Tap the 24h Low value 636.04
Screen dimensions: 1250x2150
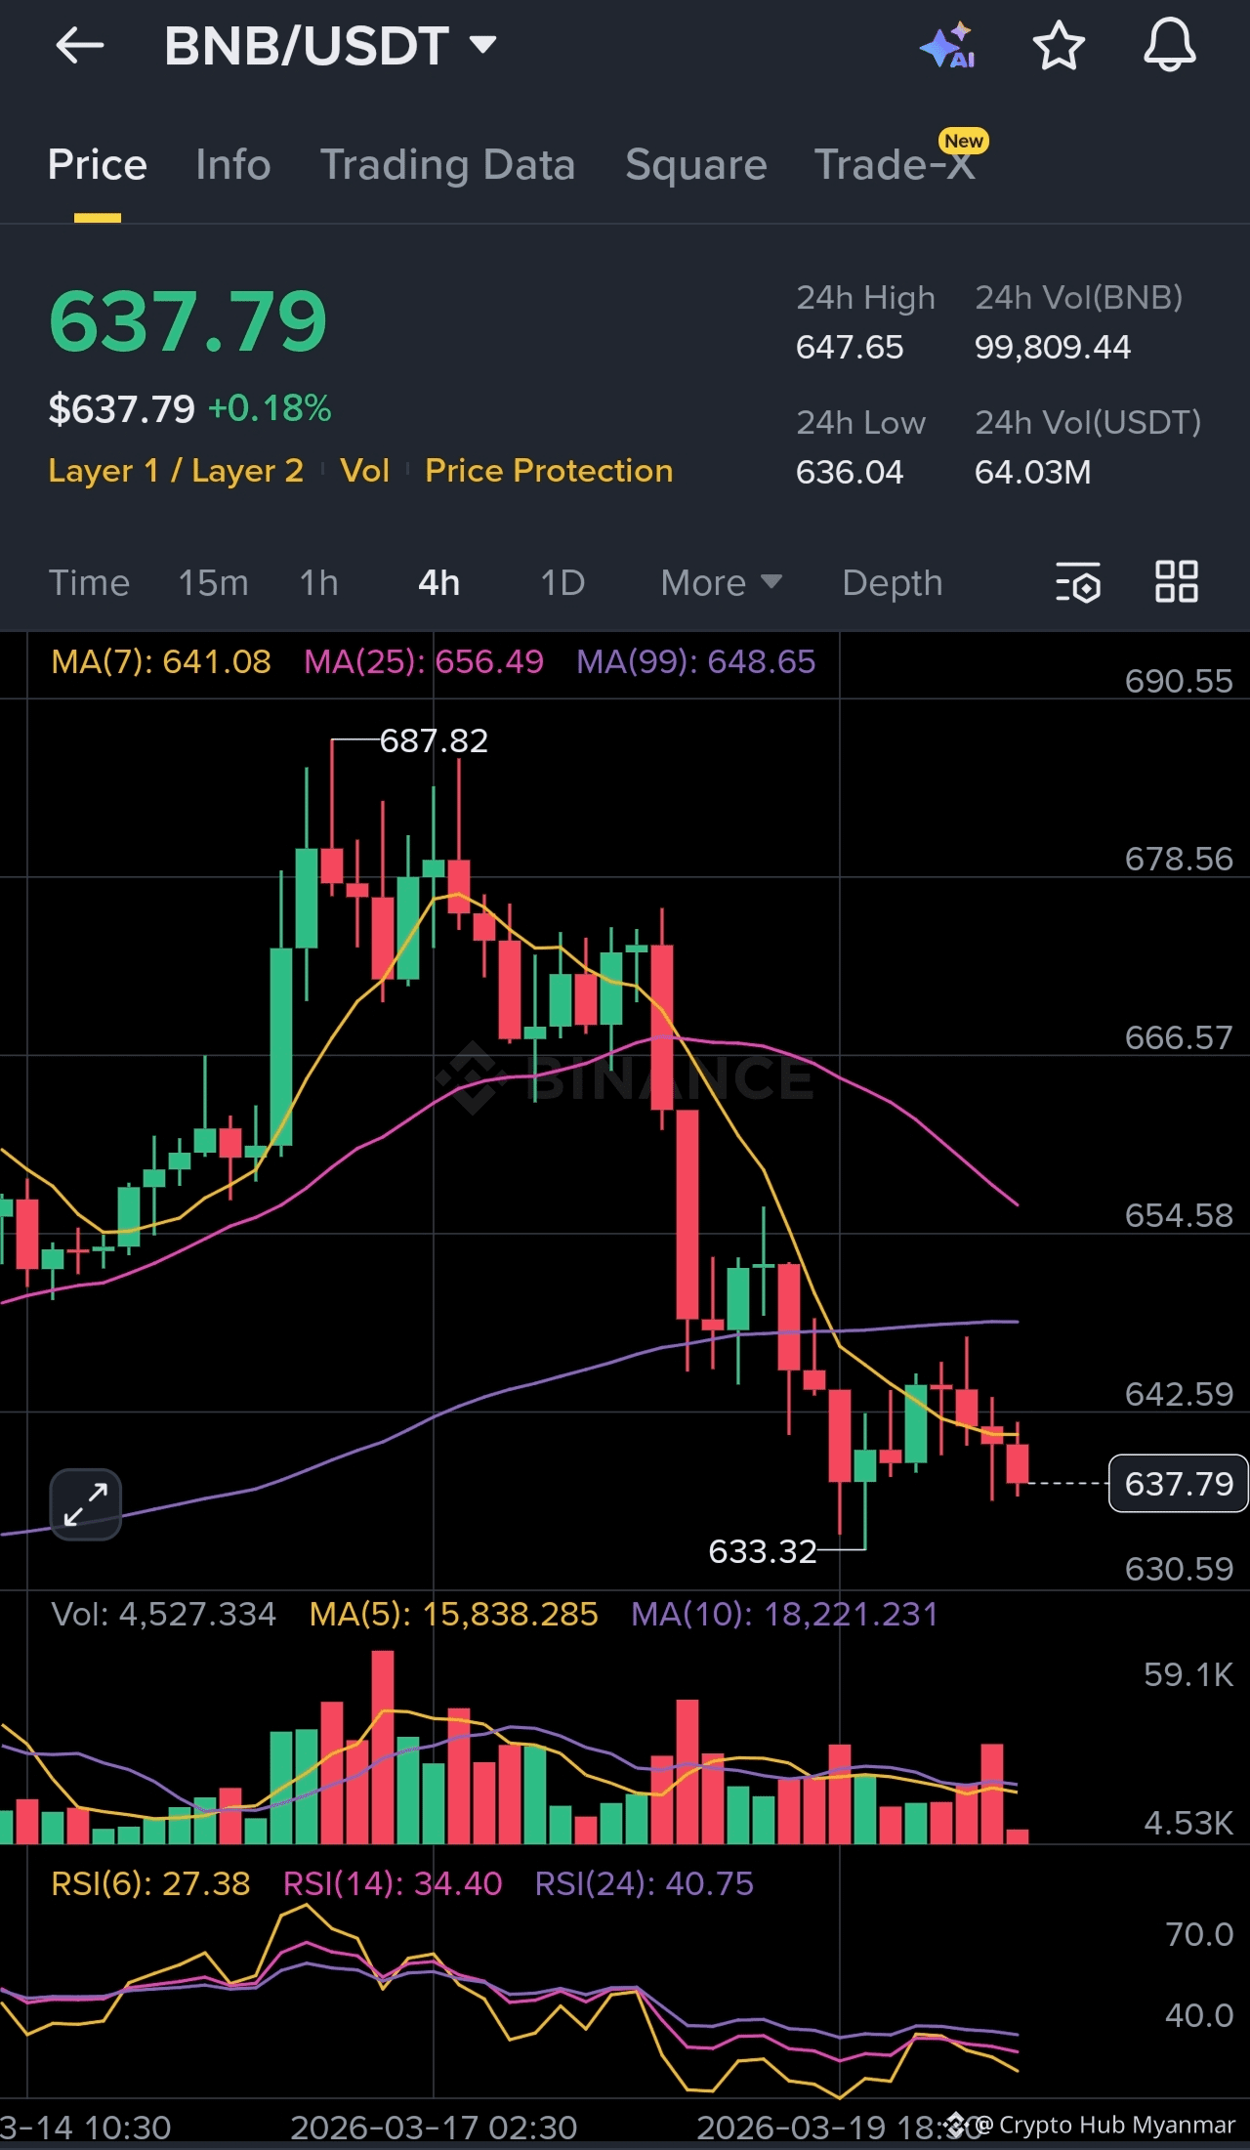click(x=850, y=472)
